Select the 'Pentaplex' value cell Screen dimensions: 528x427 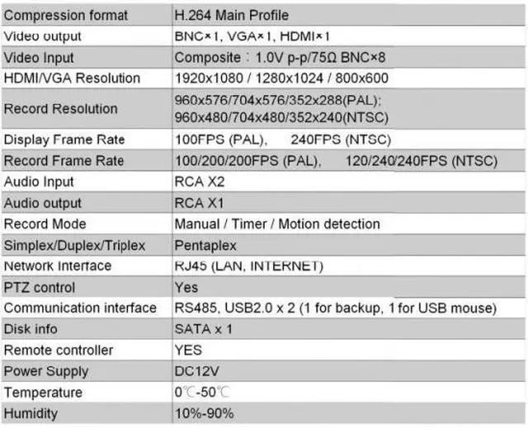pos(205,245)
